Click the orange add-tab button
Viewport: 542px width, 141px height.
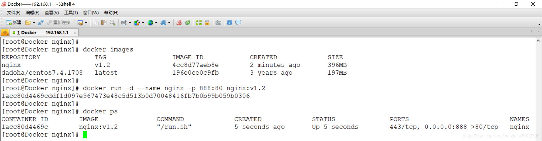coord(5,32)
